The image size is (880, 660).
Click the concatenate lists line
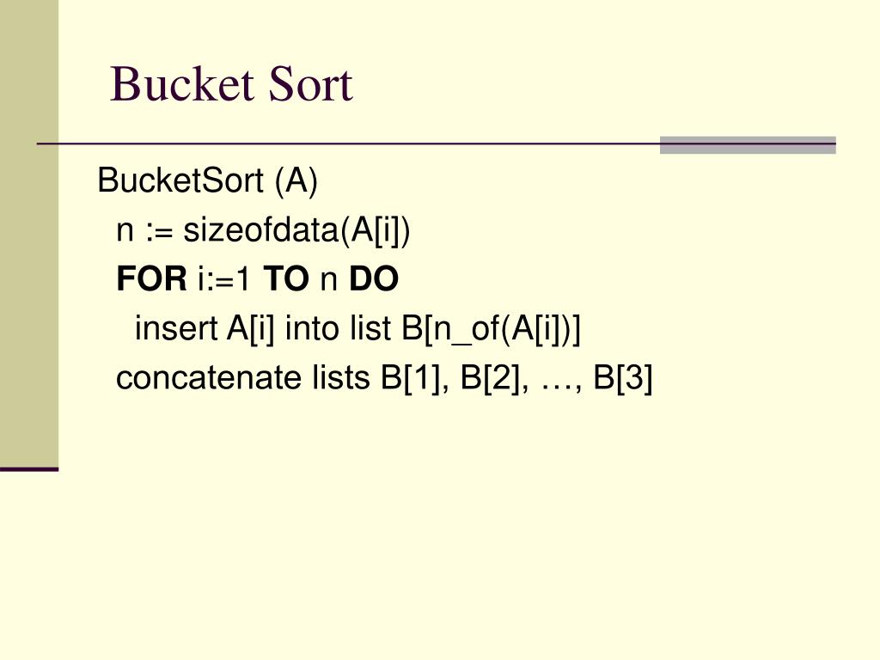384,378
